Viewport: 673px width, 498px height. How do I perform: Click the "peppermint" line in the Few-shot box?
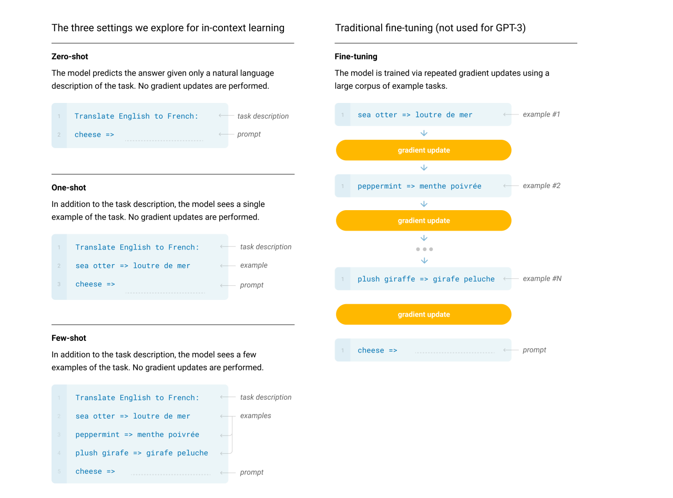pos(137,434)
